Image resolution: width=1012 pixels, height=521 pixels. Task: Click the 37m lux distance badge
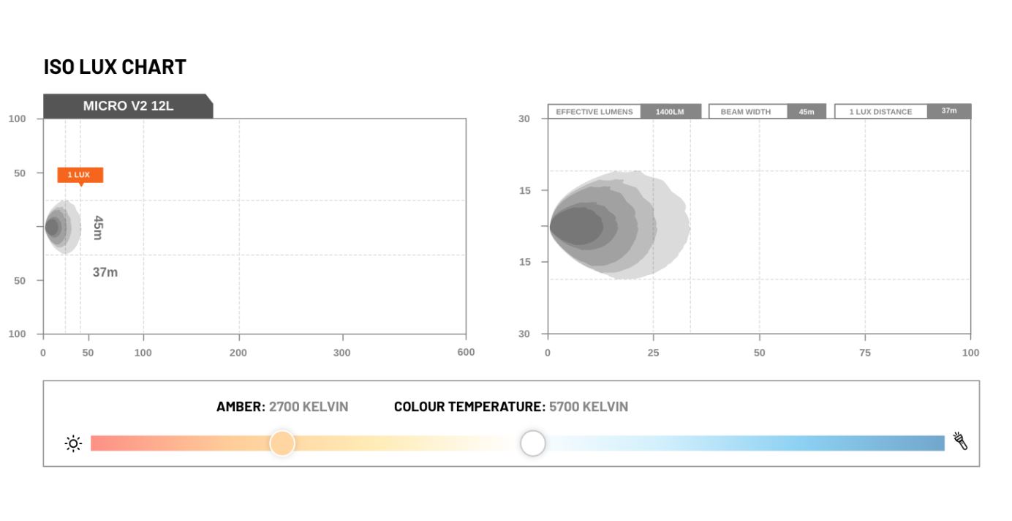[949, 111]
